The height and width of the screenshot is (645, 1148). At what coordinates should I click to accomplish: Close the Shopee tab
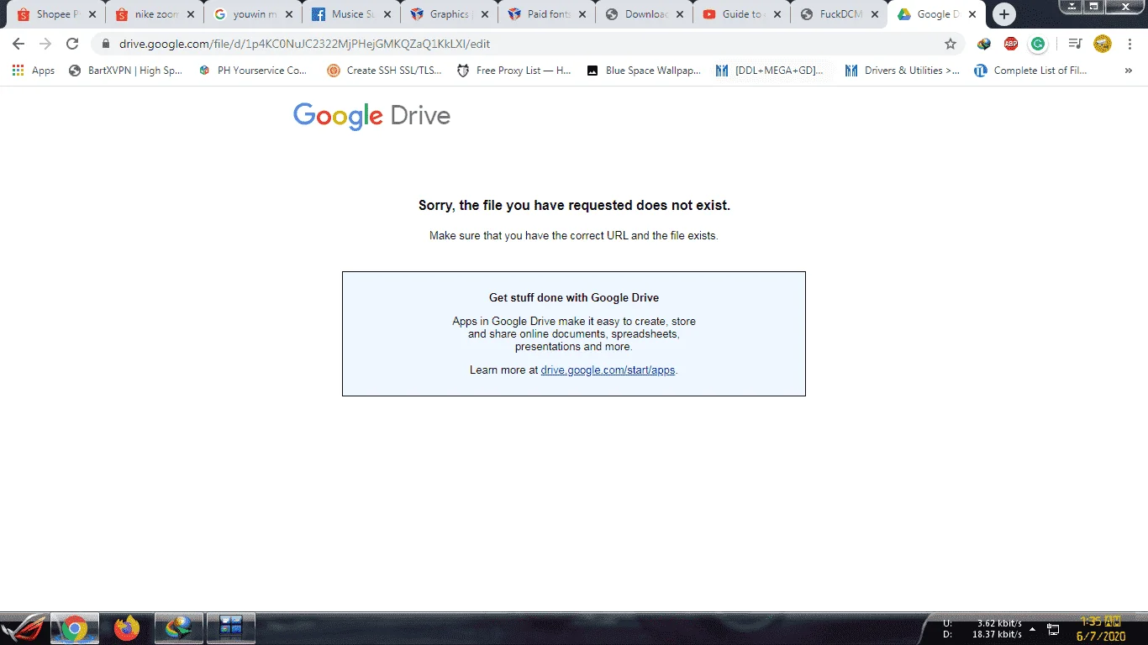pos(92,14)
